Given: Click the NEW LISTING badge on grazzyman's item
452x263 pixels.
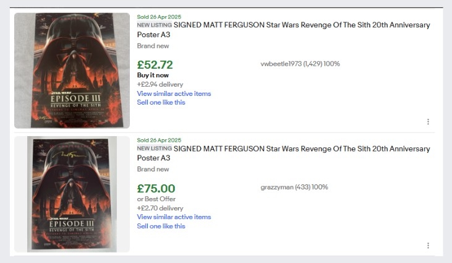Looking at the screenshot, I should tap(154, 149).
